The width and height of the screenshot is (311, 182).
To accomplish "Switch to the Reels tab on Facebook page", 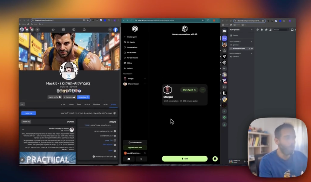I will [x=79, y=104].
